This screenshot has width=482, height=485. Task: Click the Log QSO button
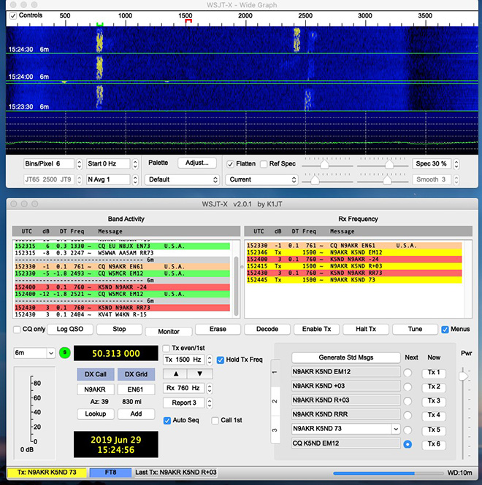pyautogui.click(x=70, y=329)
